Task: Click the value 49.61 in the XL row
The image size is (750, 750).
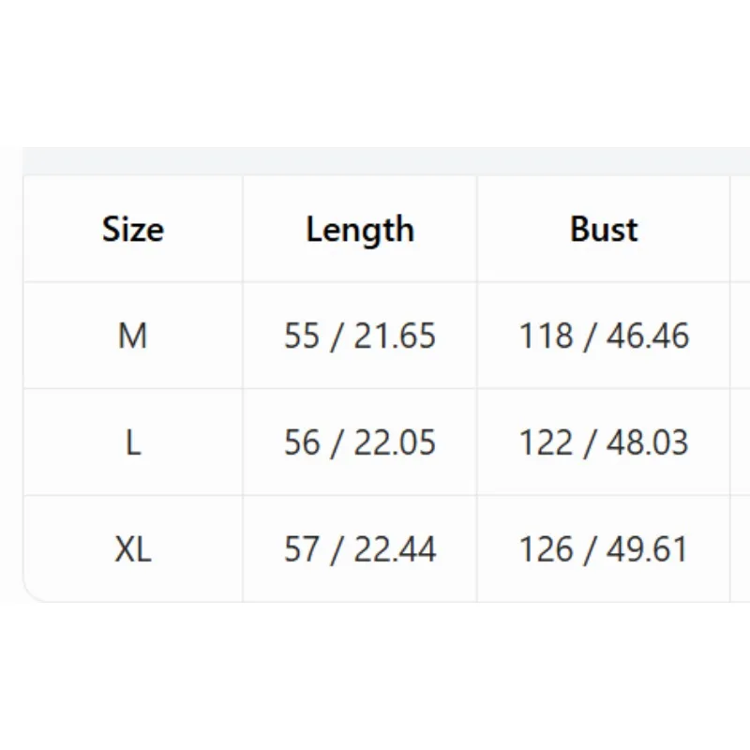Action: click(x=647, y=548)
